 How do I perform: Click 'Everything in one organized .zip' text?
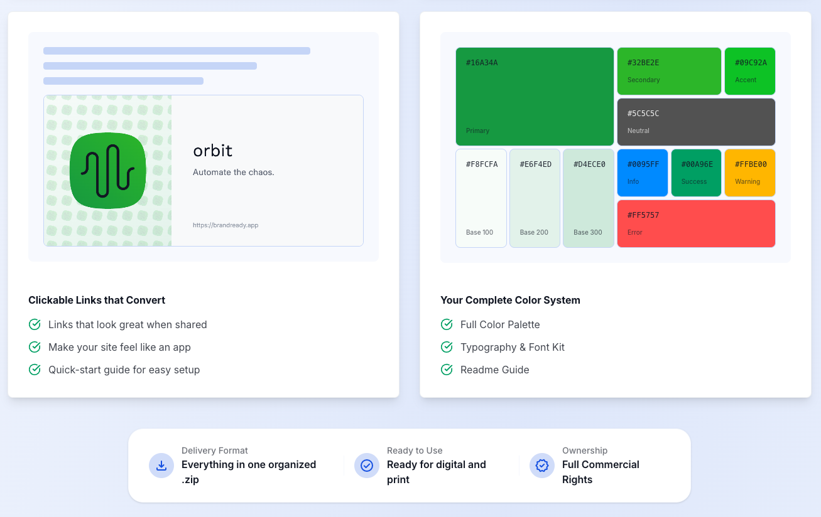tap(249, 472)
